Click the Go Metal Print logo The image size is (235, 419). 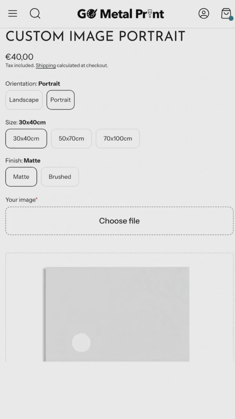click(120, 14)
